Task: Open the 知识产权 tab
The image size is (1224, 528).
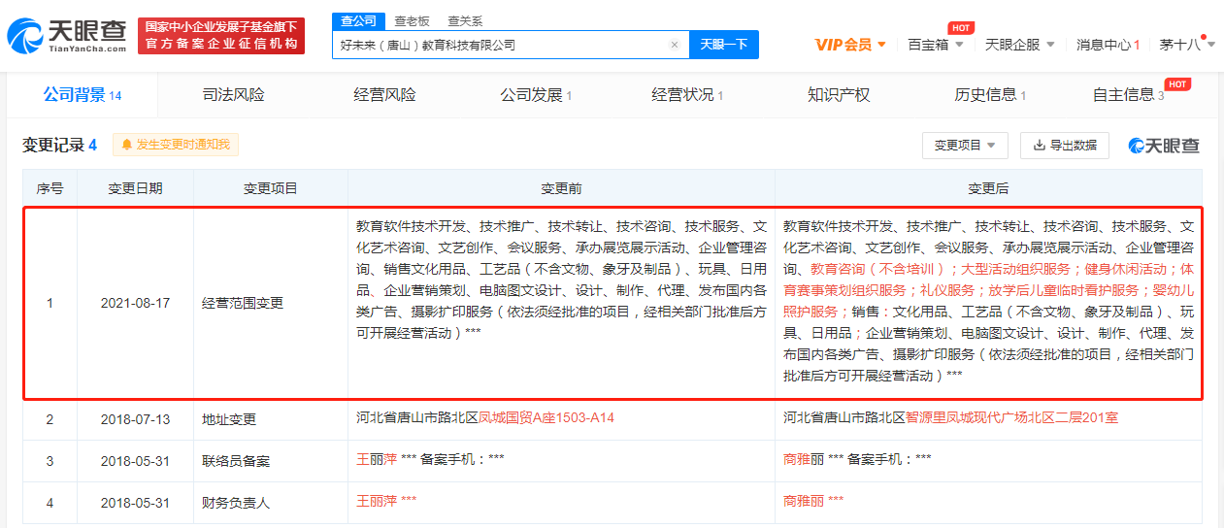Action: pos(839,94)
